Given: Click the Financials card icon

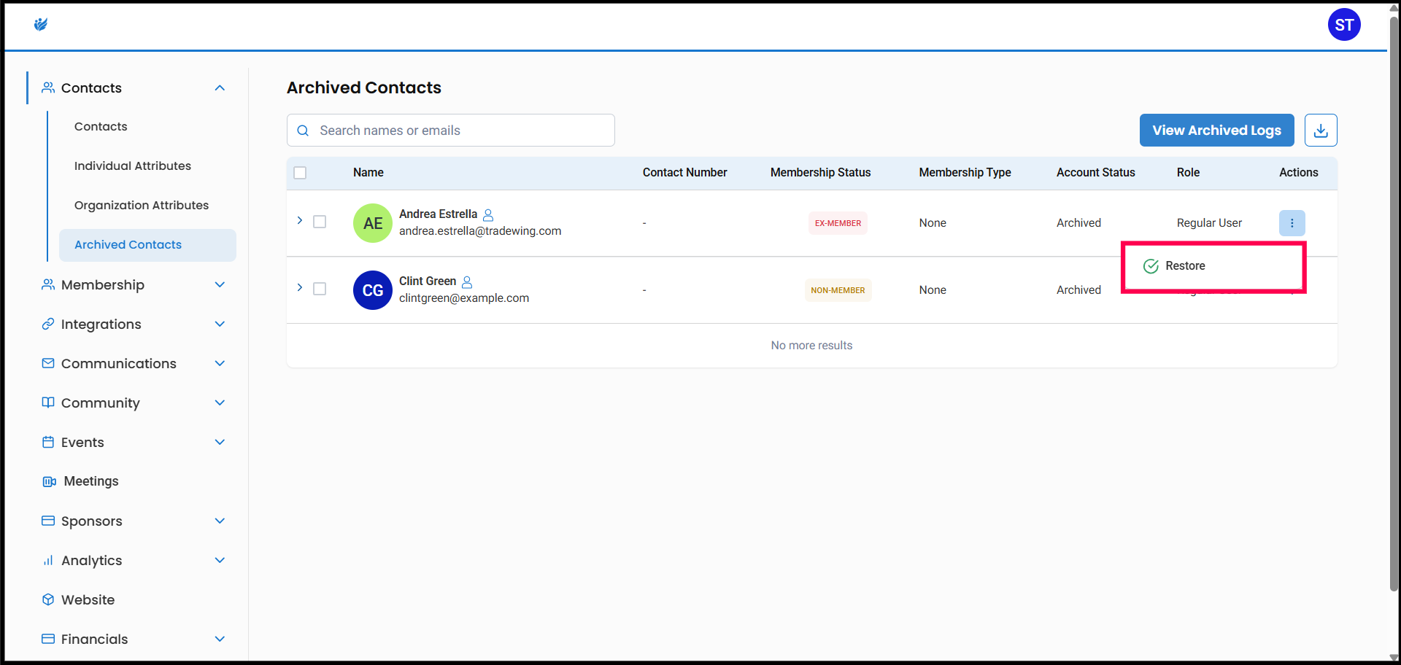Looking at the screenshot, I should (x=48, y=639).
